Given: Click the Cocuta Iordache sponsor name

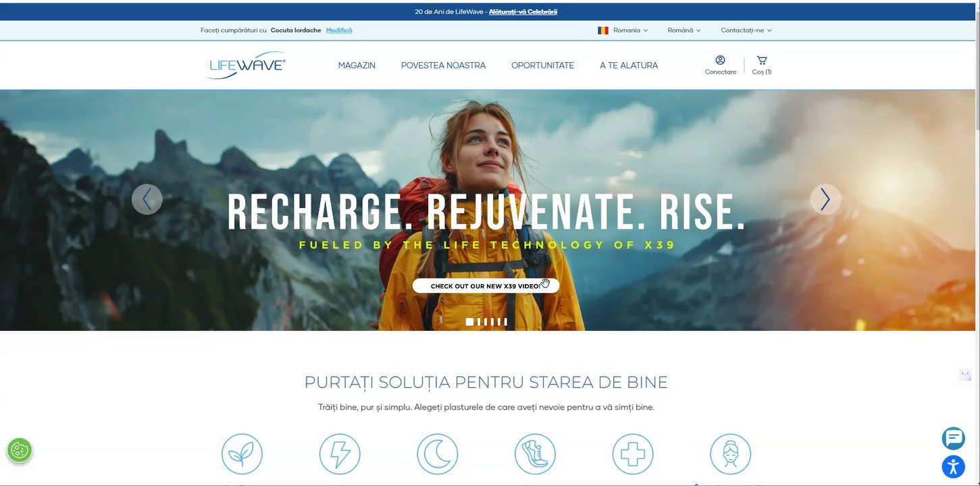Looking at the screenshot, I should (296, 30).
